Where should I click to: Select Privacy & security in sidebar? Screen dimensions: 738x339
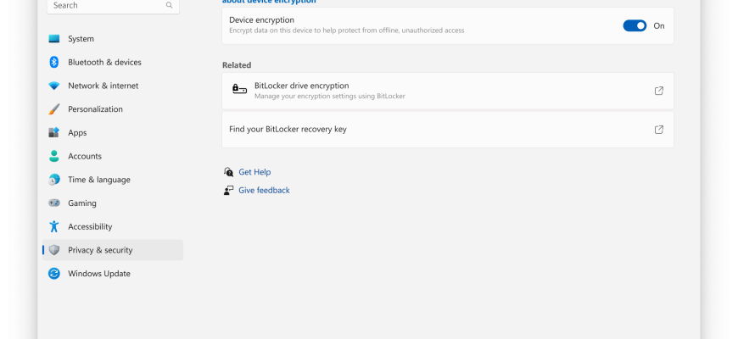coord(100,250)
